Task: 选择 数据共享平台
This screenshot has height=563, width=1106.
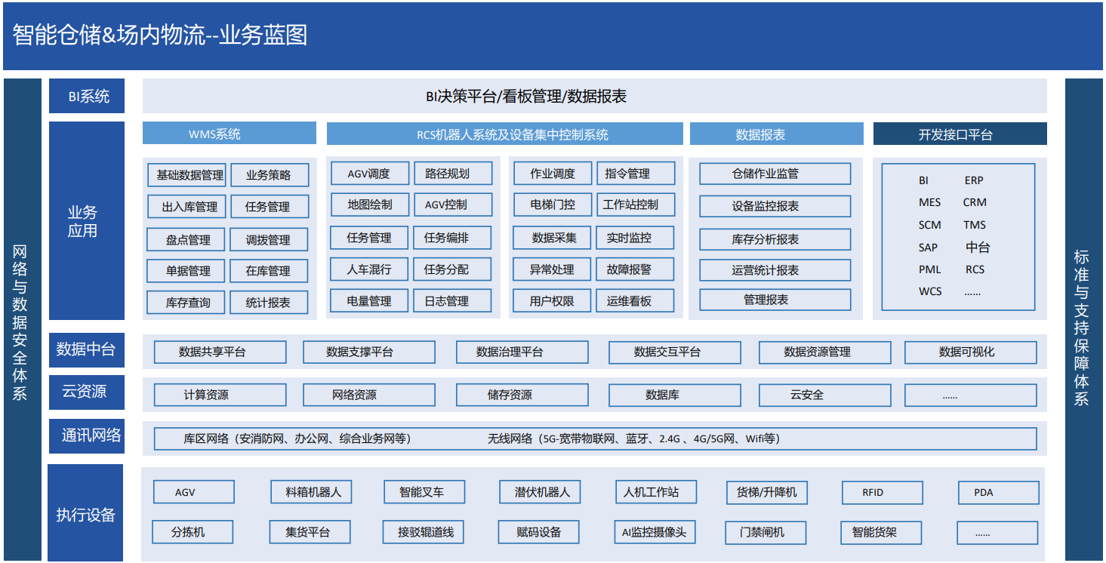Action: tap(220, 351)
